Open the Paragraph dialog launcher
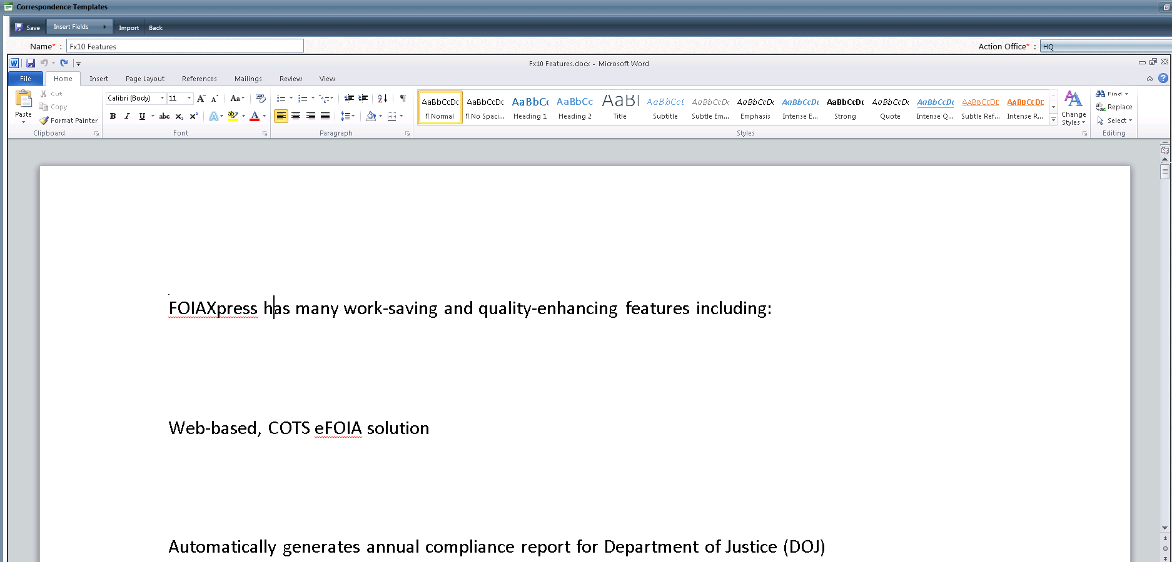Image resolution: width=1172 pixels, height=562 pixels. (x=407, y=134)
